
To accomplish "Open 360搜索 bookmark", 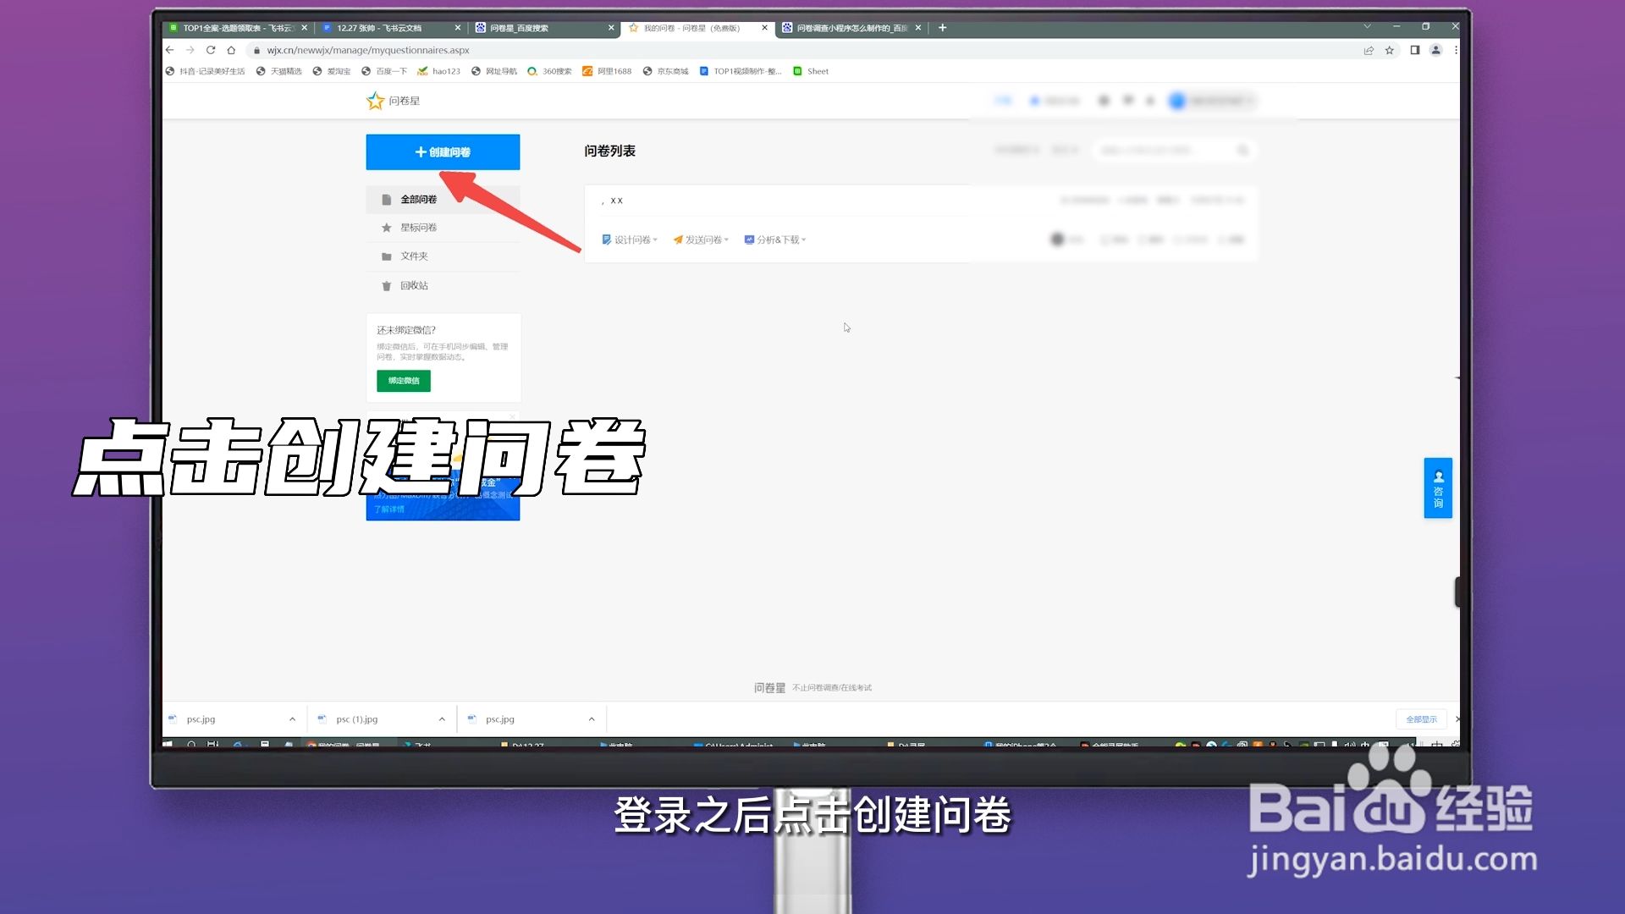I will coord(549,71).
